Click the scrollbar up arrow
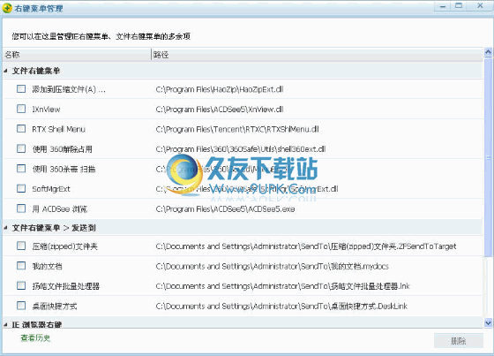 tap(488, 52)
